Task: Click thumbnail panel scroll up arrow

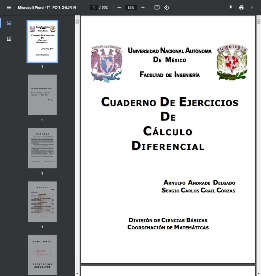Action: 77,17
